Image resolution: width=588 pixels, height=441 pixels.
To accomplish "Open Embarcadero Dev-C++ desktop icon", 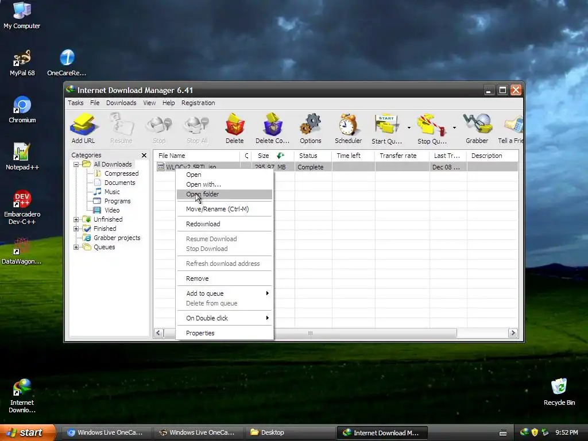I will click(x=22, y=207).
